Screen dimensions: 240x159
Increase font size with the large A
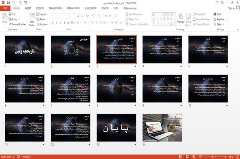pos(78,16)
